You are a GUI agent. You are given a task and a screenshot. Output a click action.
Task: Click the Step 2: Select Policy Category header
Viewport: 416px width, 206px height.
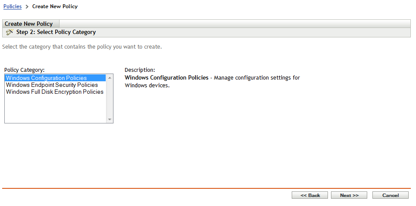tap(56, 32)
